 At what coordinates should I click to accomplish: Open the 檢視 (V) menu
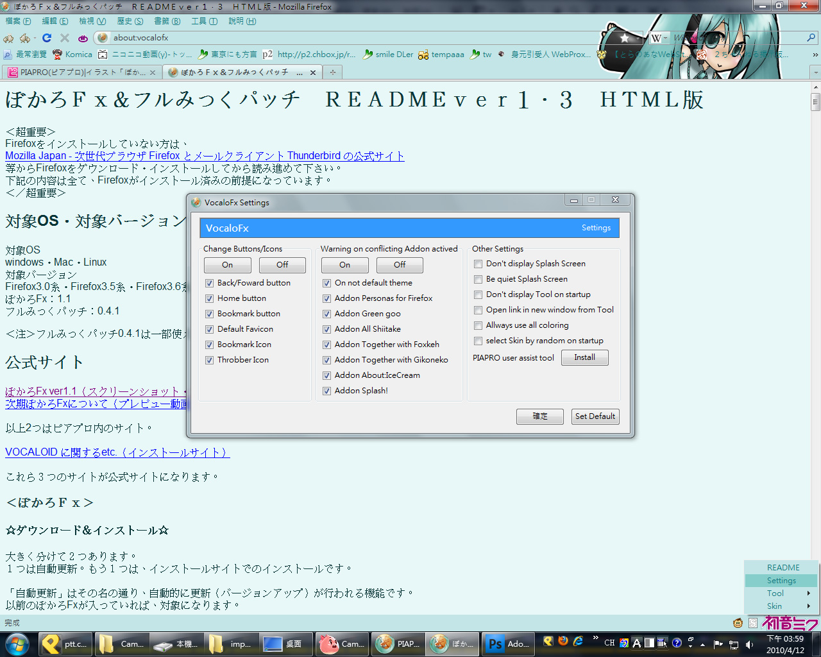click(92, 21)
